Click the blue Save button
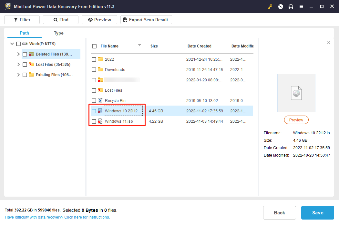Screen dimensions: 339x226 318,212
